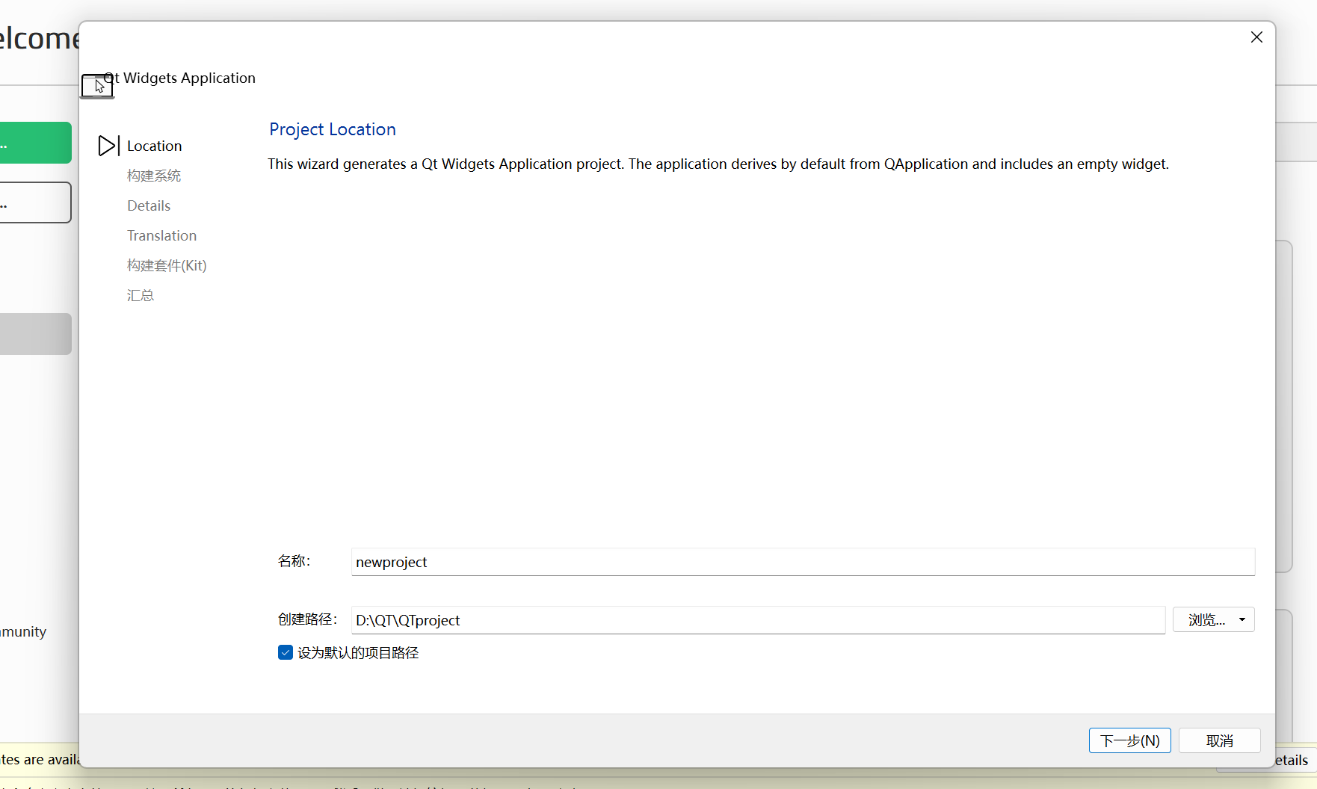Click the green button in the Welcome window
The image size is (1317, 789).
(36, 143)
